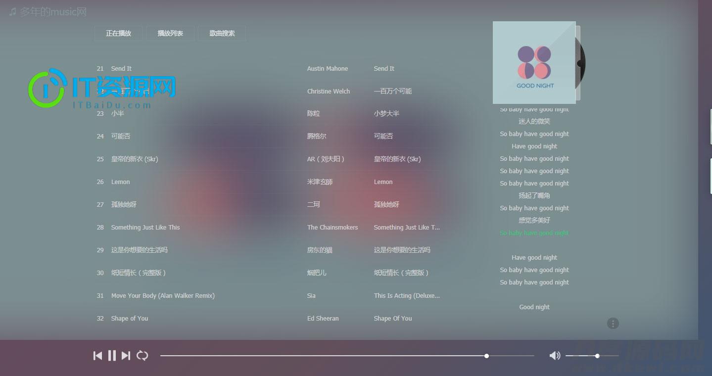Click artist name Christine Welch
This screenshot has width=712, height=376.
[x=329, y=92]
